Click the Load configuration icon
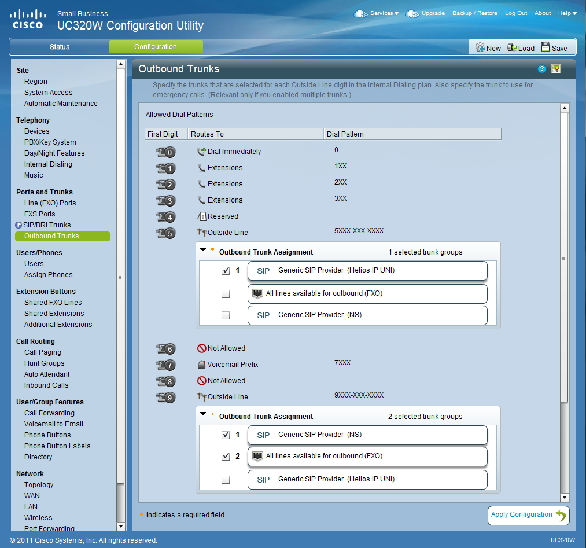 point(512,48)
